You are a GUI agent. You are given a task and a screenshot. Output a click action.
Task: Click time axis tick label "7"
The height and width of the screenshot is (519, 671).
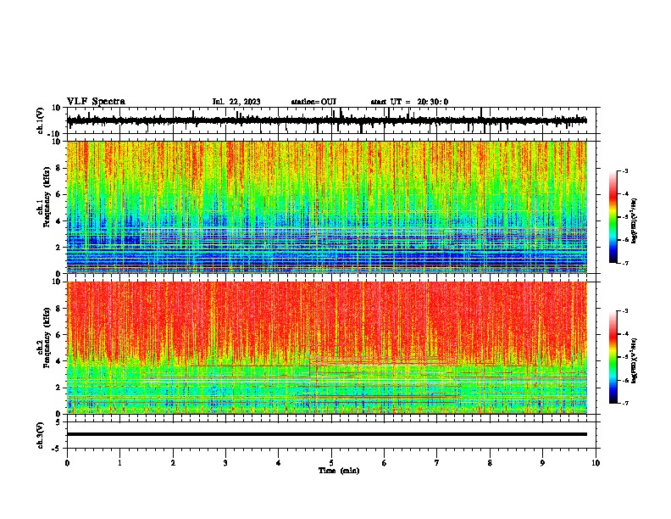click(x=437, y=463)
